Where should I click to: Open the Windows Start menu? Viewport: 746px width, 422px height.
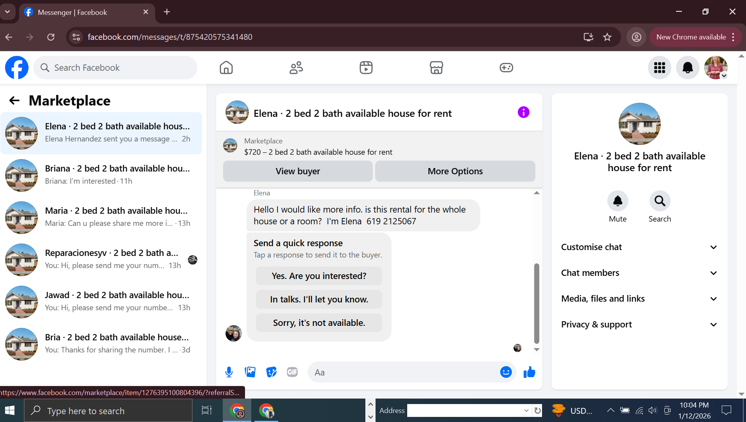10,411
